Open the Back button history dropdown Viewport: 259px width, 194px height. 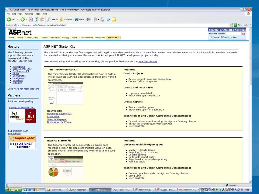coord(18,19)
